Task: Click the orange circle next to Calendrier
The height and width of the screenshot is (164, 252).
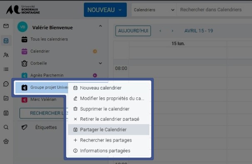Action: [x=95, y=51]
